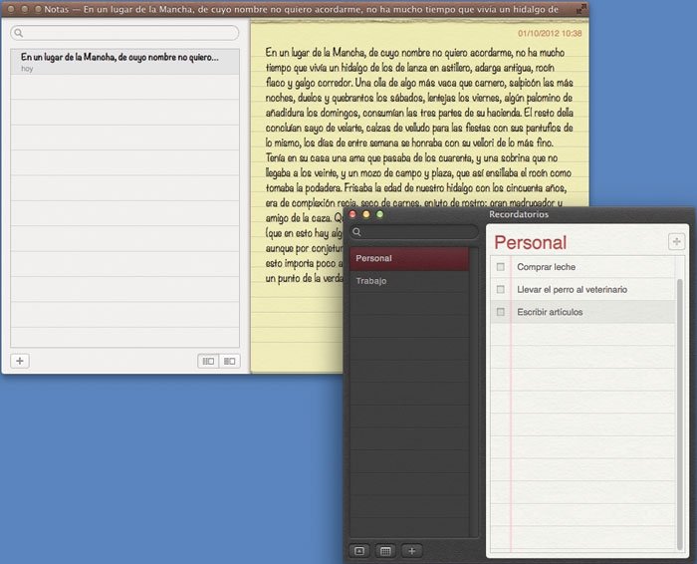This screenshot has width=697, height=564.
Task: Select the Trabajo list in Recordatorios
Action: click(x=409, y=281)
